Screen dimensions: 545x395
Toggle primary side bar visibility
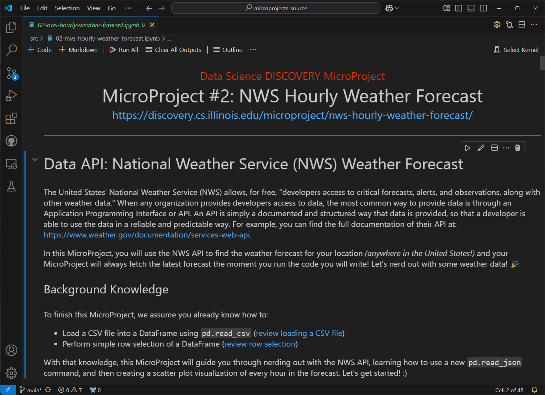(459, 8)
